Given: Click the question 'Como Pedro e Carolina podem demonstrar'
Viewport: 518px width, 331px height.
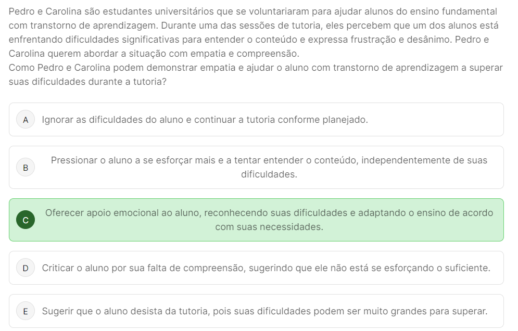Looking at the screenshot, I should tap(256, 68).
